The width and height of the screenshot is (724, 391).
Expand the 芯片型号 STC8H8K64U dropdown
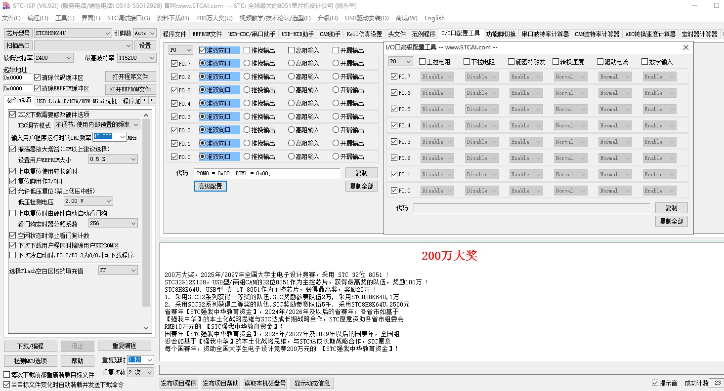(x=108, y=33)
